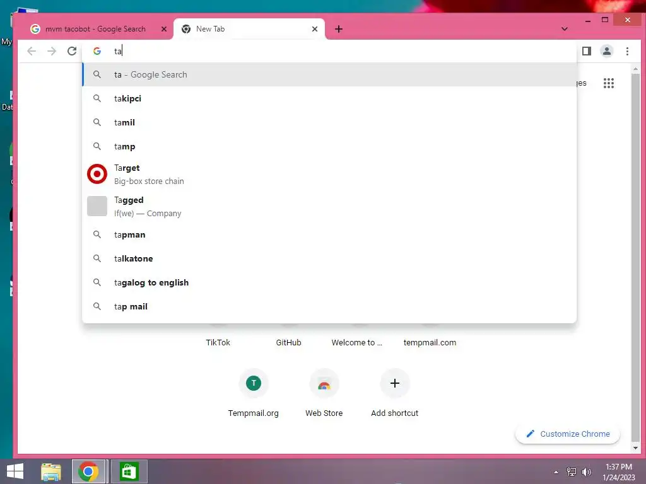Select 'tagalog to english' suggestion

pyautogui.click(x=329, y=282)
